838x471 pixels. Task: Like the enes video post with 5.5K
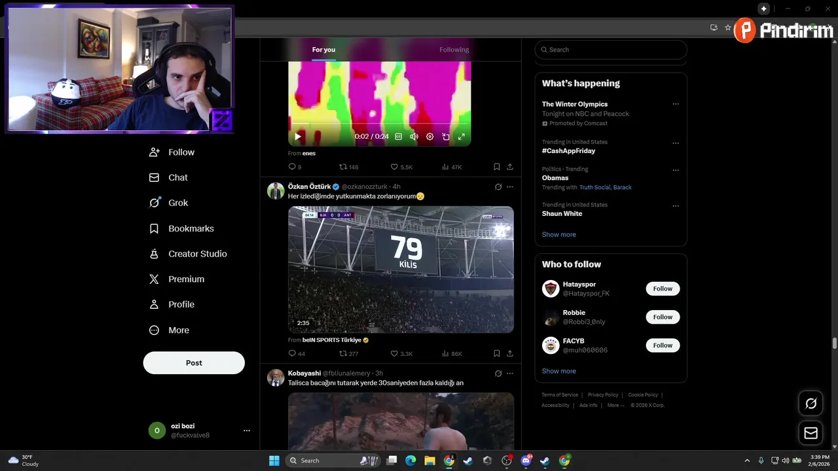coord(401,167)
